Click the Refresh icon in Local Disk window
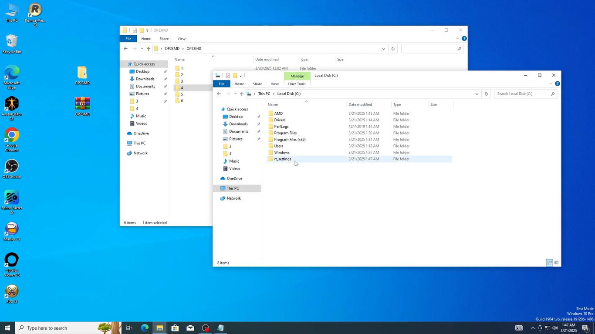595x334 pixels. pyautogui.click(x=486, y=94)
